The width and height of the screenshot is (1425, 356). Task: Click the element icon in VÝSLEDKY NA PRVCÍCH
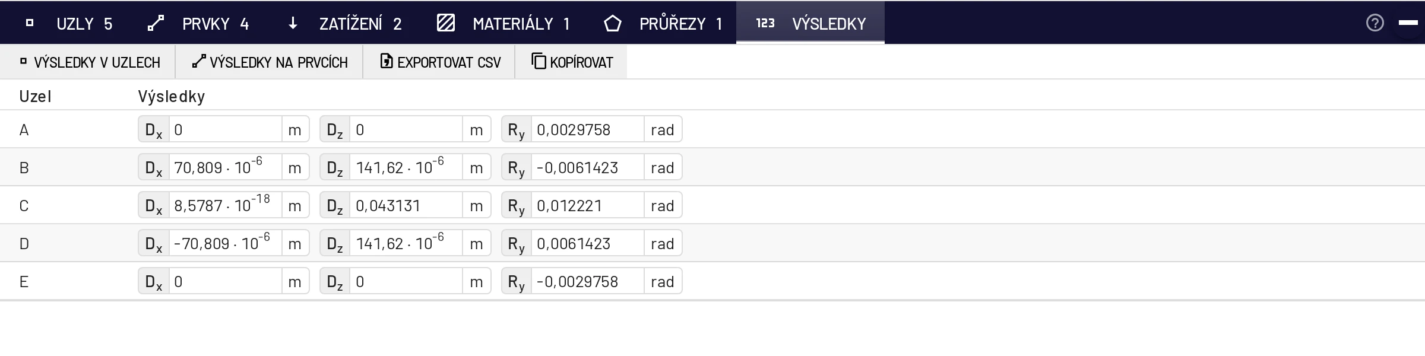point(199,61)
